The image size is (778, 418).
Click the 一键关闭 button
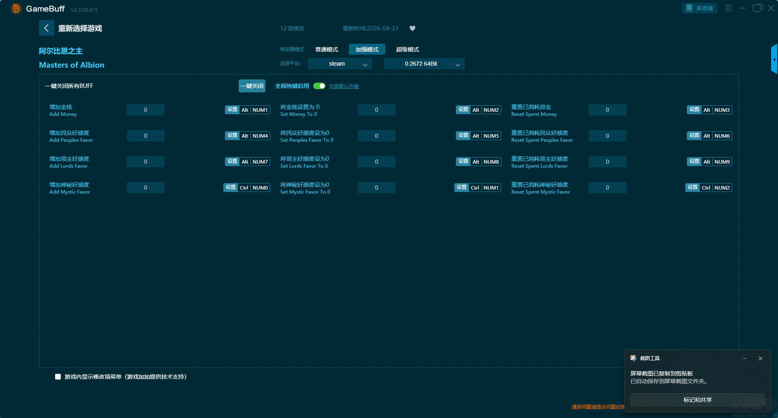[x=252, y=86]
